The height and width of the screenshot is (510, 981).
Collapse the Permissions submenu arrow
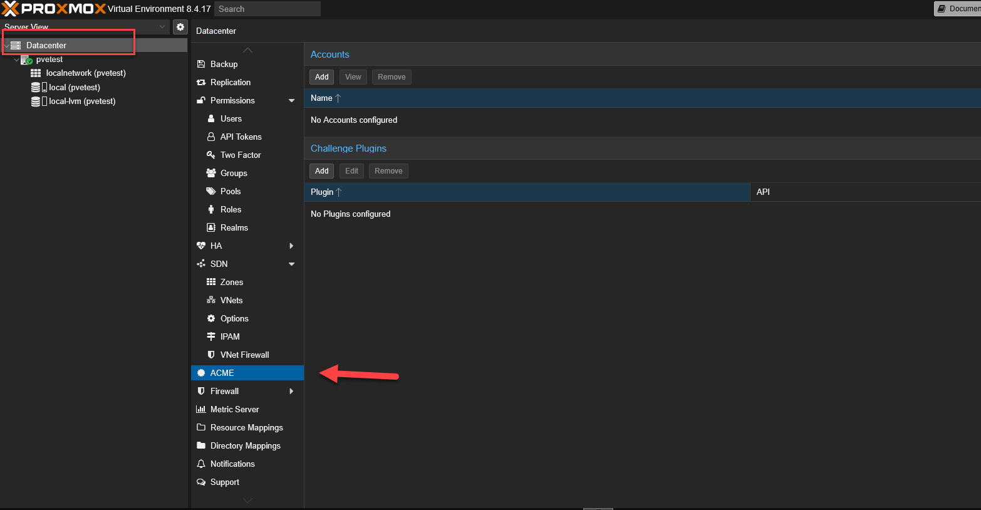[x=291, y=100]
